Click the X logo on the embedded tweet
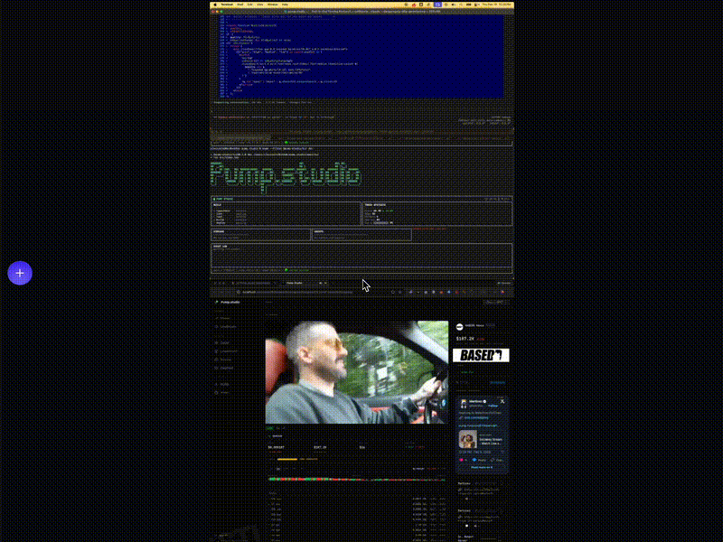723x542 pixels. [502, 402]
